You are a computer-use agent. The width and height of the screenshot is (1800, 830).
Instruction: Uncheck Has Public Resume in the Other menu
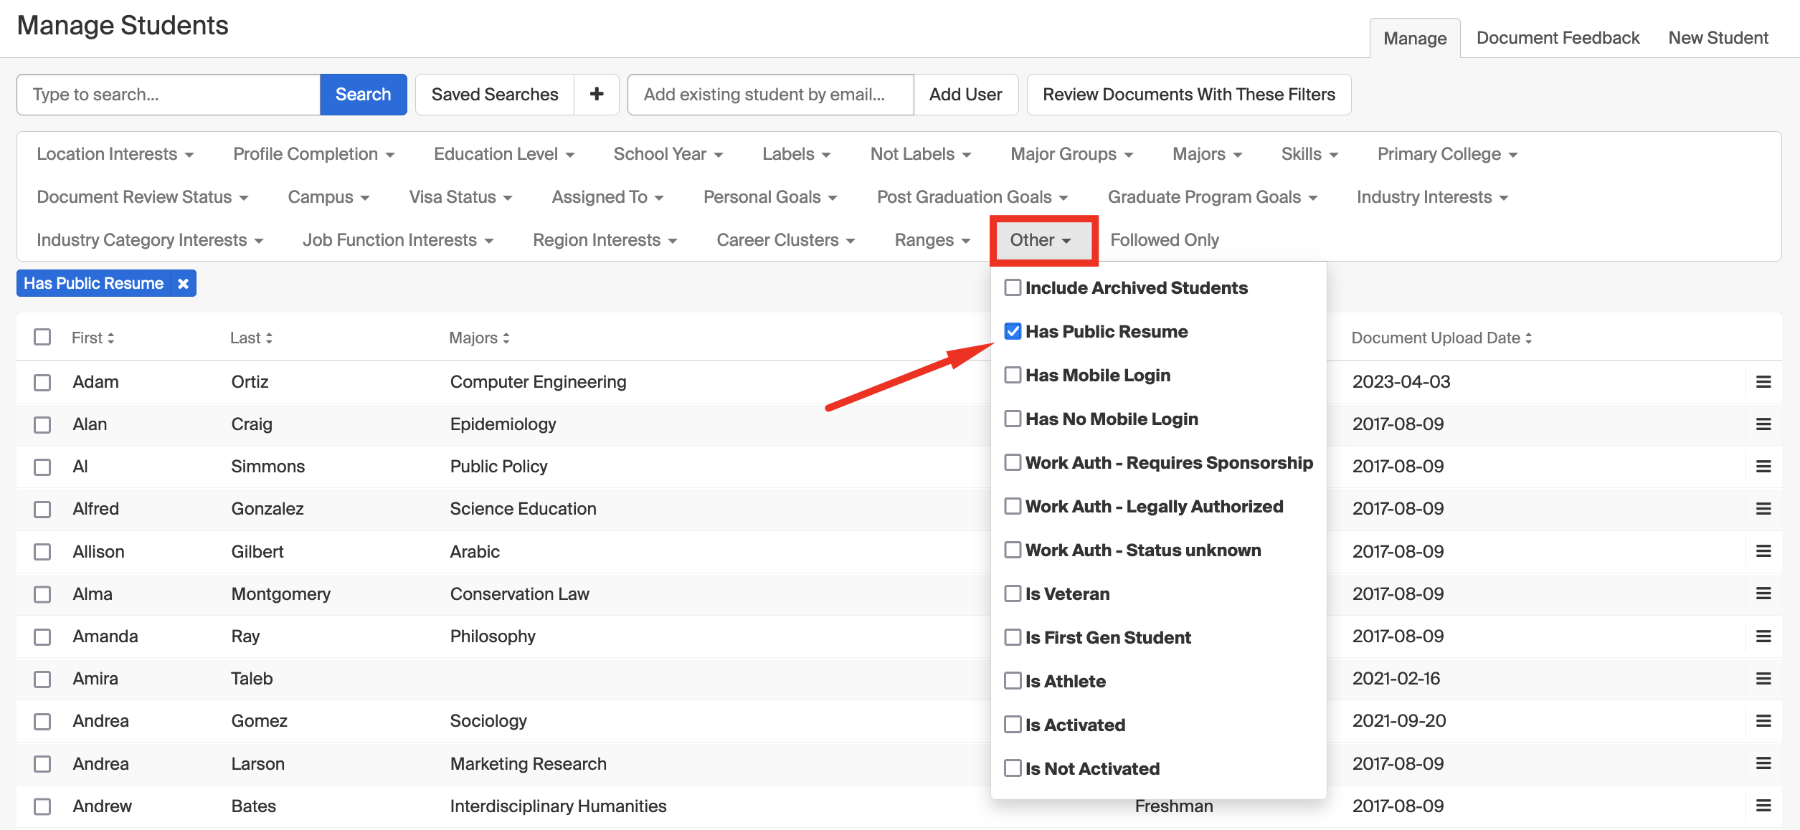point(1013,331)
